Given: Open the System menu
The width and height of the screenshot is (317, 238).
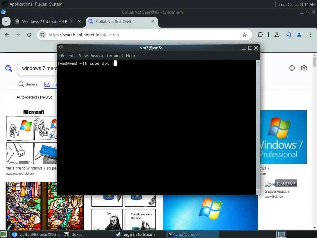Looking at the screenshot, I should 56,4.
